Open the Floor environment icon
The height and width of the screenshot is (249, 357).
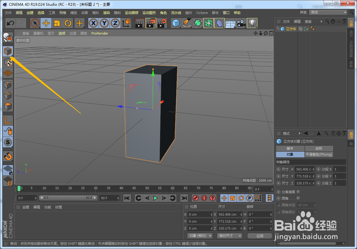click(x=231, y=23)
